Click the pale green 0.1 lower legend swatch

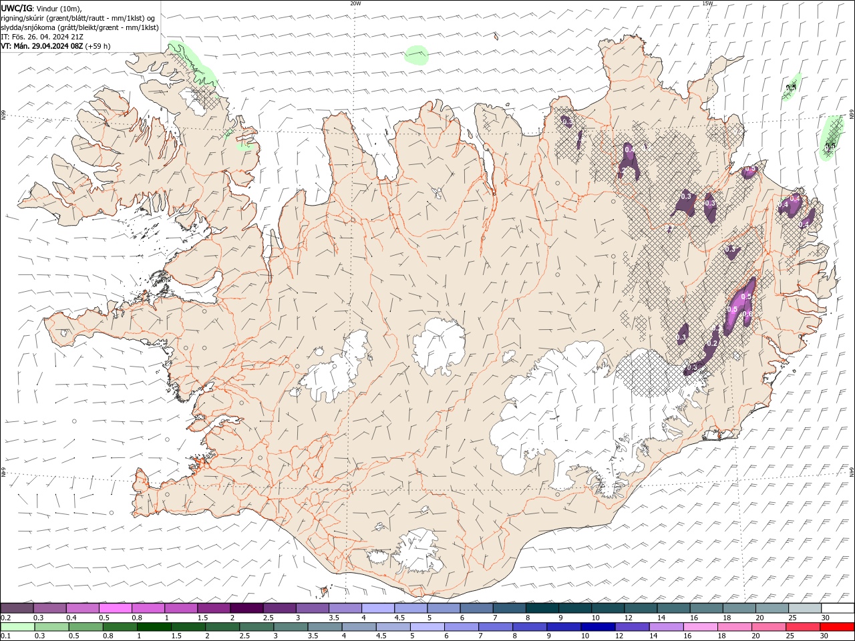18,627
